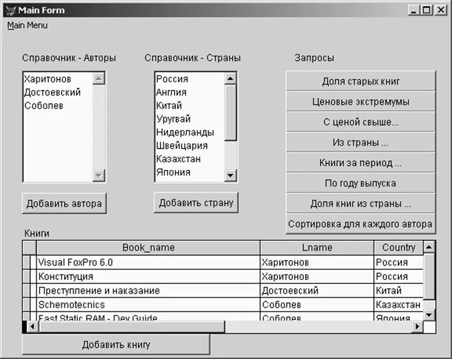The width and height of the screenshot is (452, 359).
Task: Open the Из страны ... query
Action: point(360,143)
